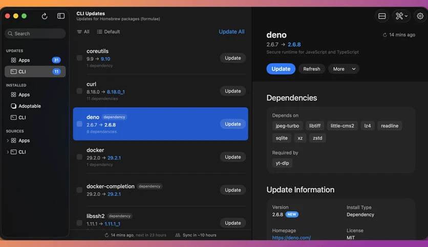Open https://deno.com/ homepage link

[291, 237]
